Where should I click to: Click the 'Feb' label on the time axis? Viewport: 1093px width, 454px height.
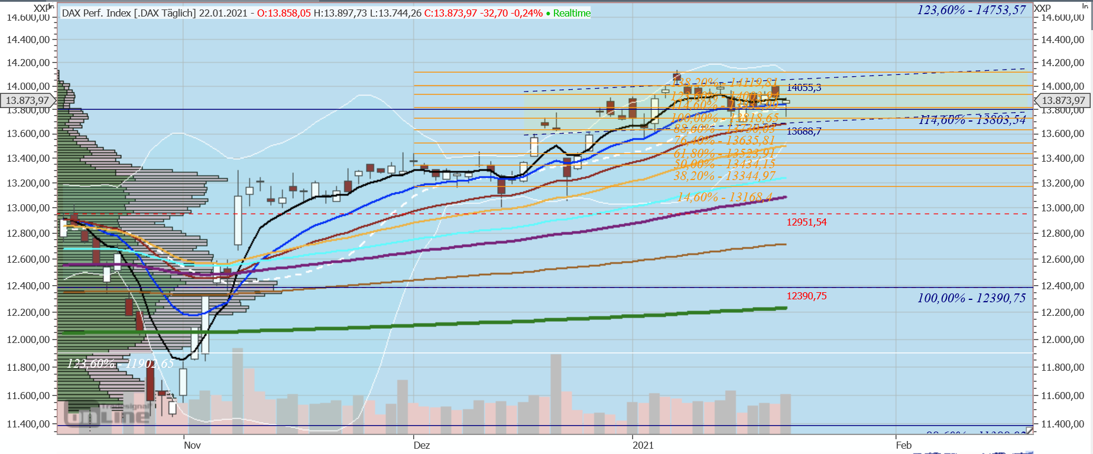coord(904,445)
